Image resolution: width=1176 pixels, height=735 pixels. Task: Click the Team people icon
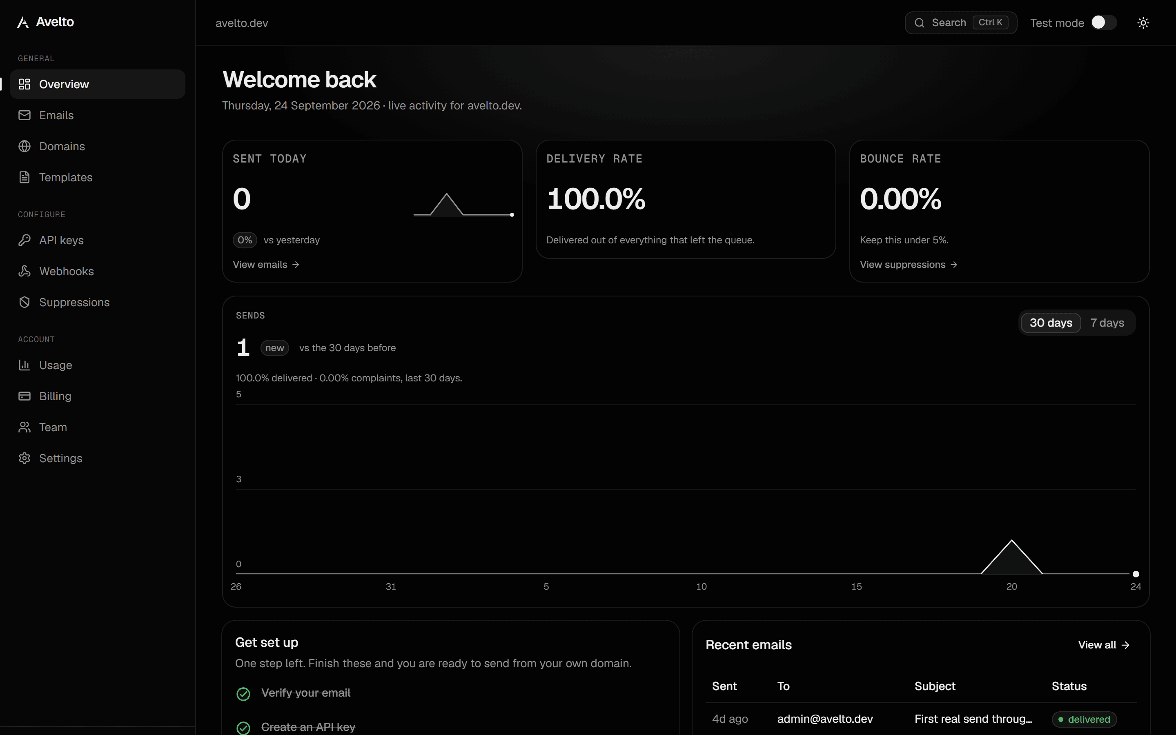(x=24, y=427)
